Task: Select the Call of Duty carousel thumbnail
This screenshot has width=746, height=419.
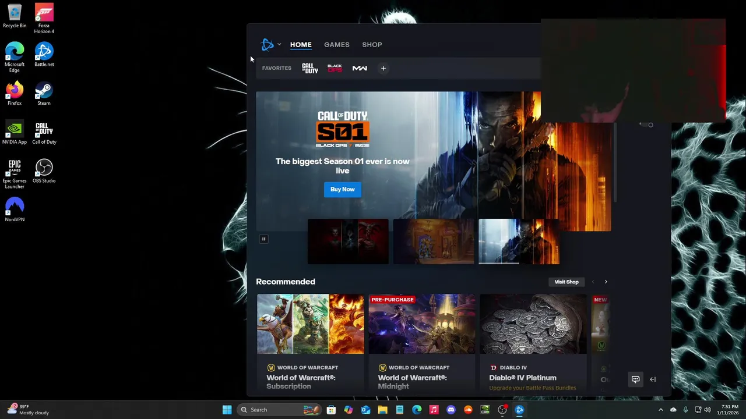Action: click(519, 242)
